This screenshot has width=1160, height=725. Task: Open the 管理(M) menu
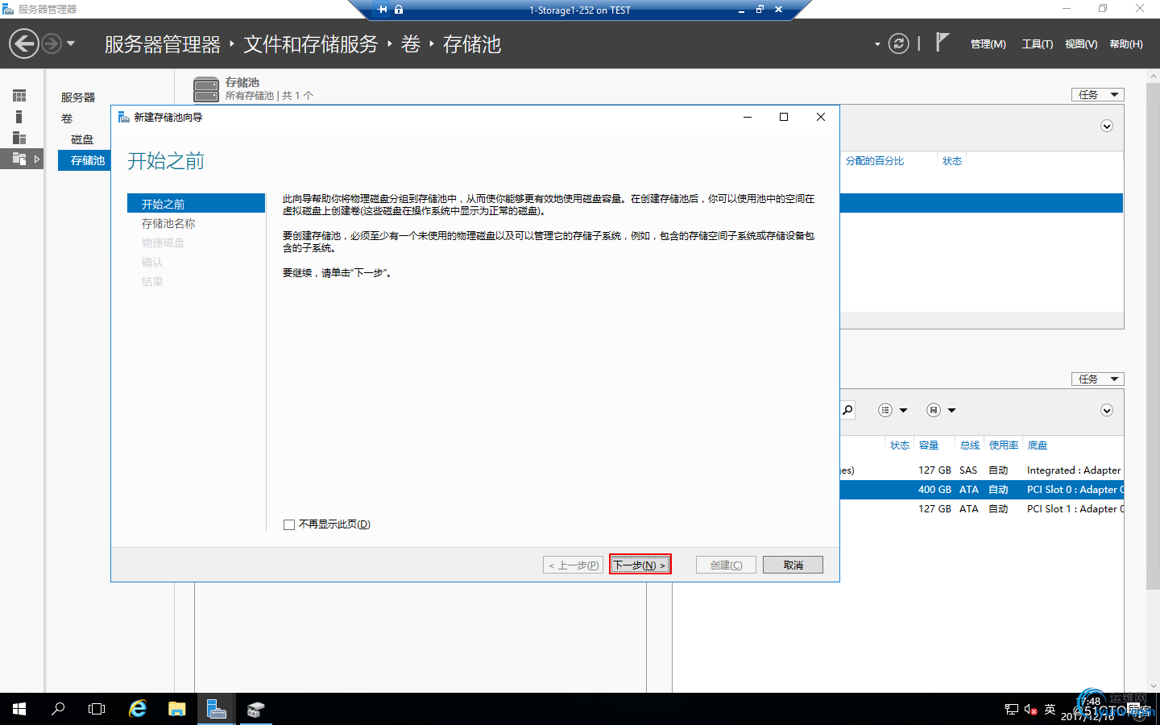988,44
